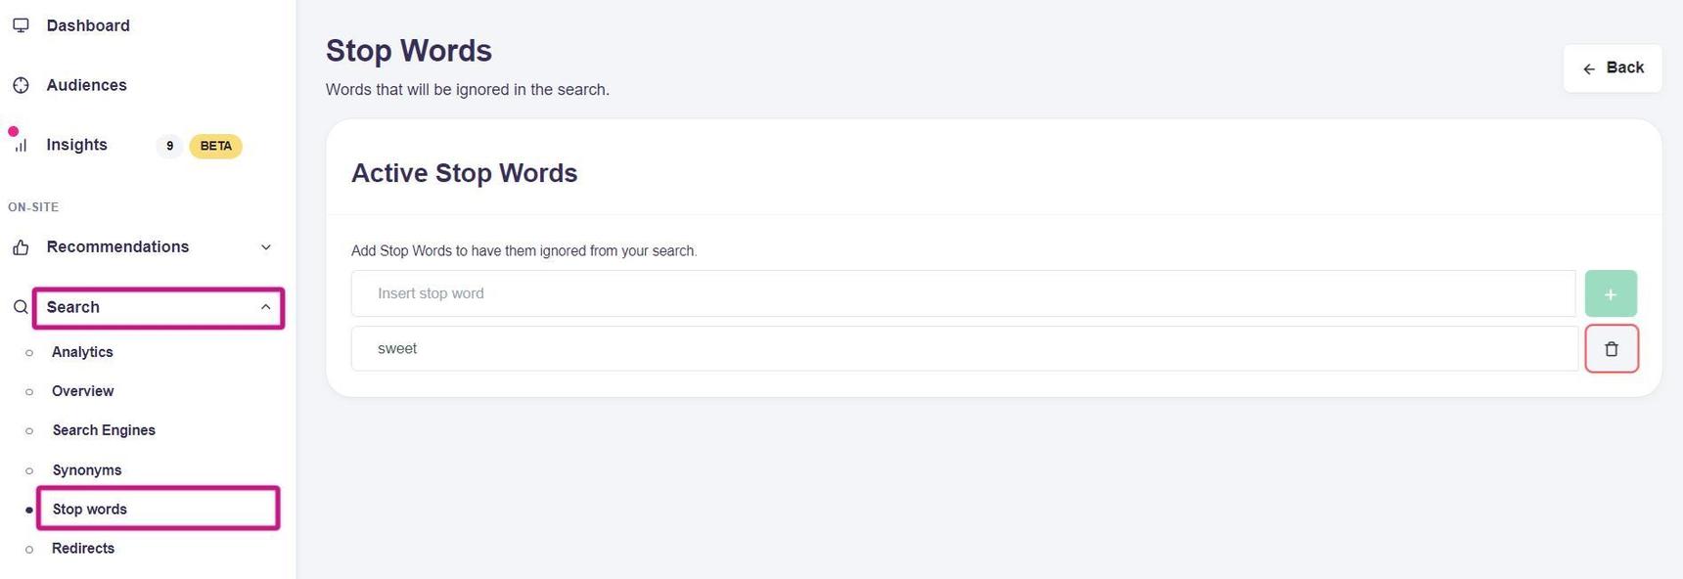Click the Back arrow icon
Viewport: 1683px width, 579px height.
1589,68
